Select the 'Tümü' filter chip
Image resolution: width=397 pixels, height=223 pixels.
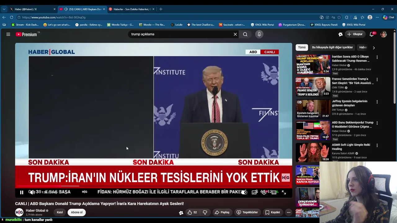pos(302,47)
